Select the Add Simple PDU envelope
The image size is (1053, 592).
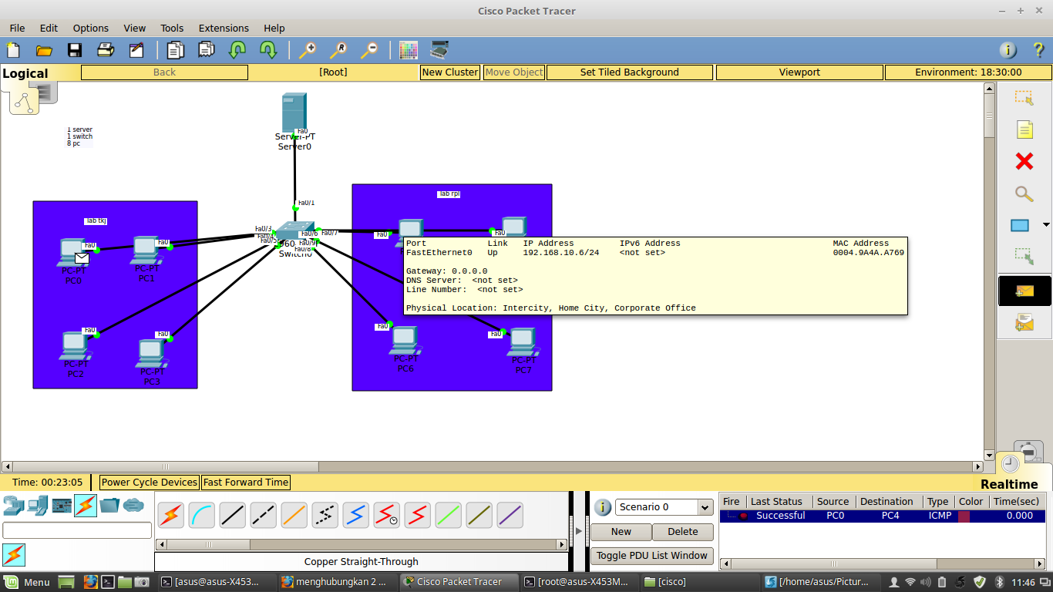(1024, 291)
